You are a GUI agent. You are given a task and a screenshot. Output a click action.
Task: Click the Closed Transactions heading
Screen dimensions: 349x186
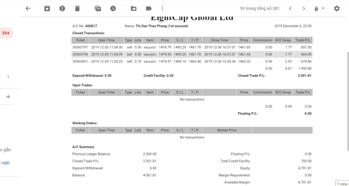88,33
